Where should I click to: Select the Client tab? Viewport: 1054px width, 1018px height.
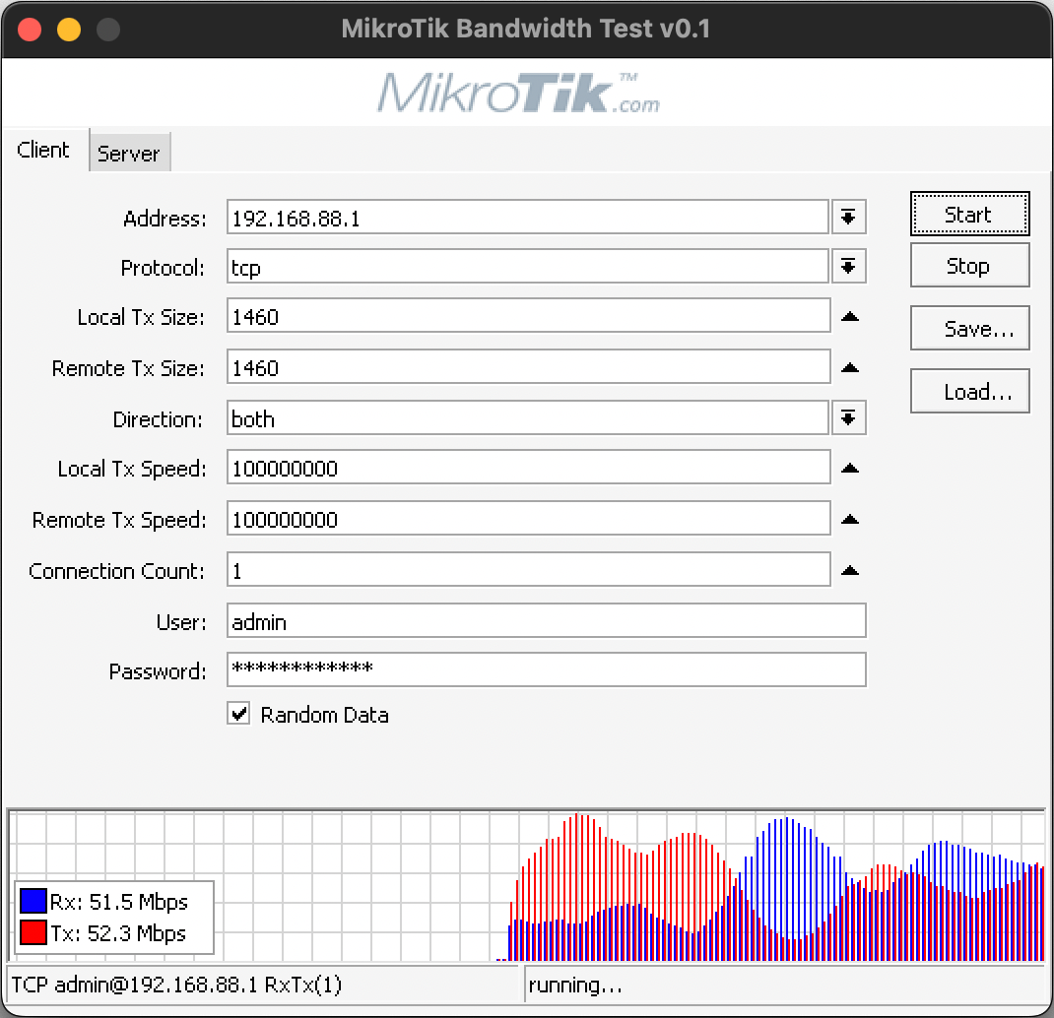pos(43,149)
